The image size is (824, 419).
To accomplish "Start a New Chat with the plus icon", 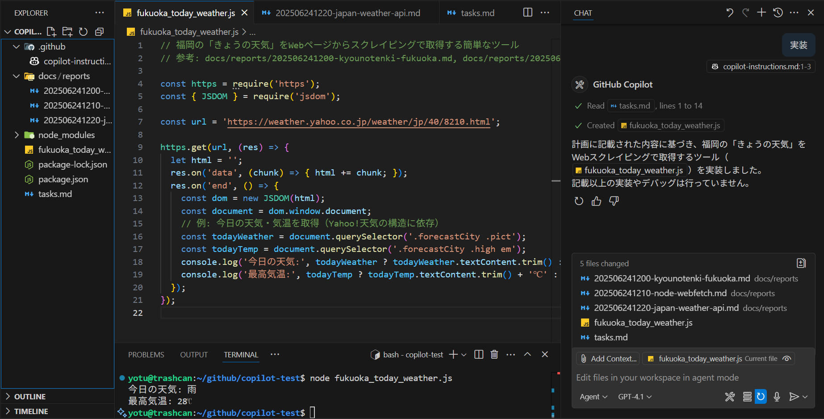I will tap(761, 13).
